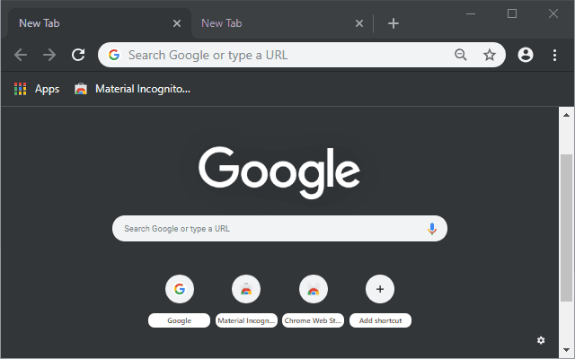
Task: Open Material Incognito bookmark in bookmarks bar
Action: [x=132, y=89]
